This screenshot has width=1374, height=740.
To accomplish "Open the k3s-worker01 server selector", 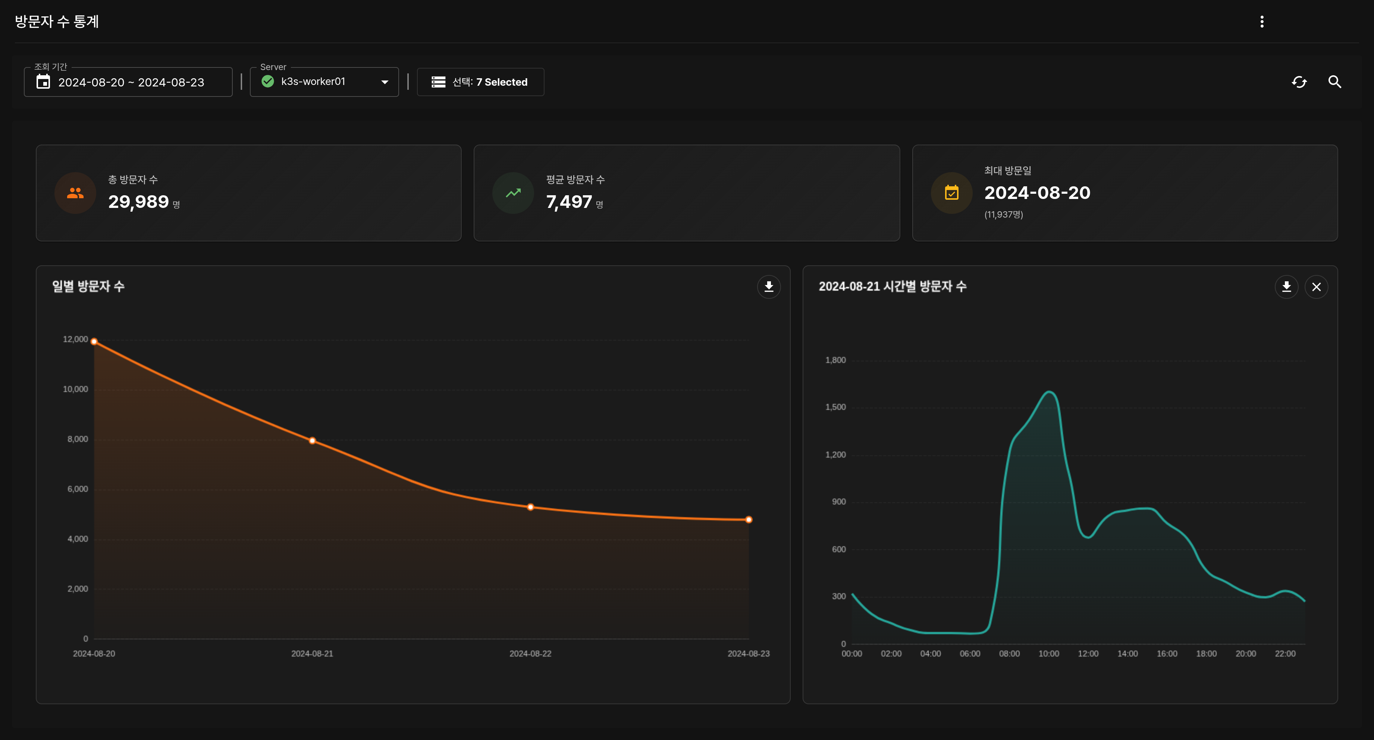I will pos(314,82).
